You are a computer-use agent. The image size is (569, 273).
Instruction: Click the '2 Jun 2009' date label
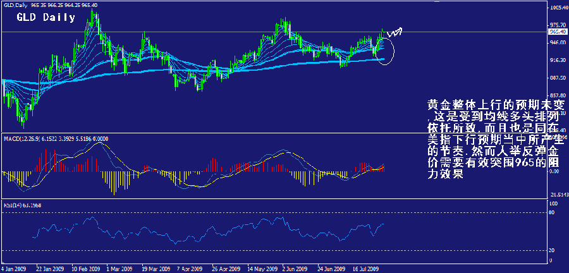click(x=295, y=269)
